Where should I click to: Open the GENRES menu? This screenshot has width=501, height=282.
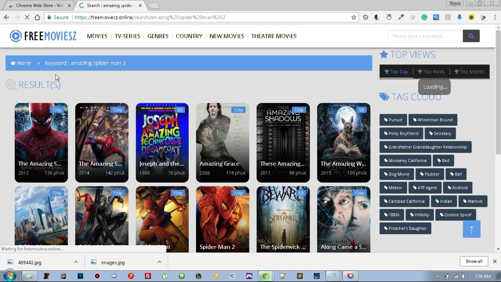point(158,36)
